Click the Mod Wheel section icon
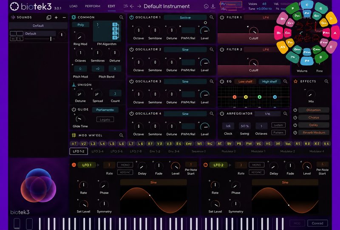Image resolution: width=340 pixels, height=230 pixels. [x=74, y=135]
